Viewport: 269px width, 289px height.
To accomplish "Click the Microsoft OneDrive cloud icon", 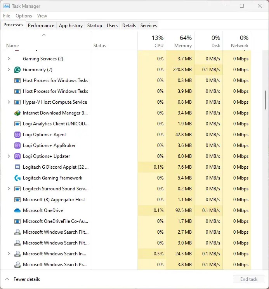I will (17, 210).
